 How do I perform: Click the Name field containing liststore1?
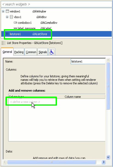(88, 61)
